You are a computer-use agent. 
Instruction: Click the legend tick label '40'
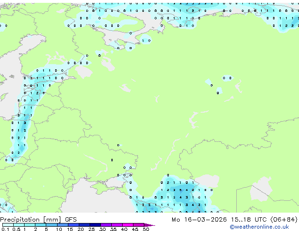point(124,229)
